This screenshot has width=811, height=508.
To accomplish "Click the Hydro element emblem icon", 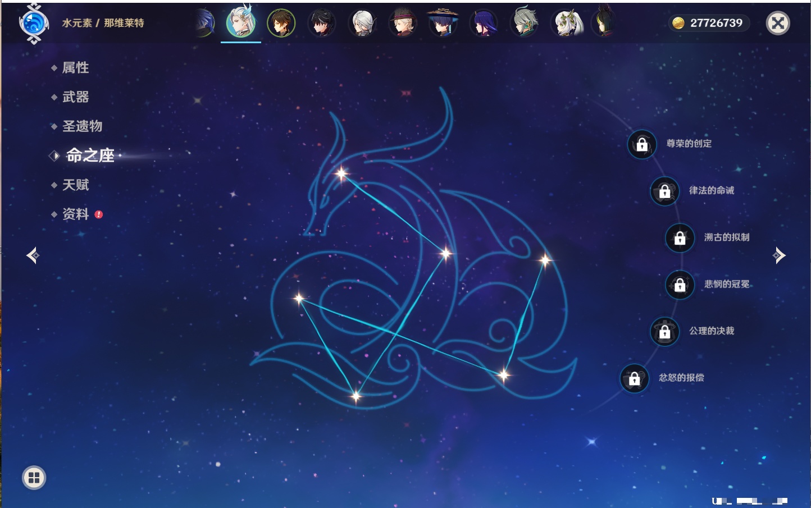I will tap(34, 24).
